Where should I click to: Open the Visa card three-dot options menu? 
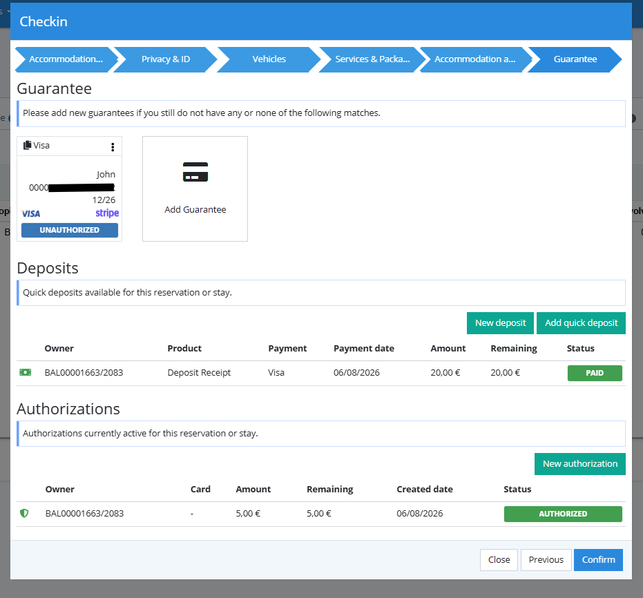[113, 147]
